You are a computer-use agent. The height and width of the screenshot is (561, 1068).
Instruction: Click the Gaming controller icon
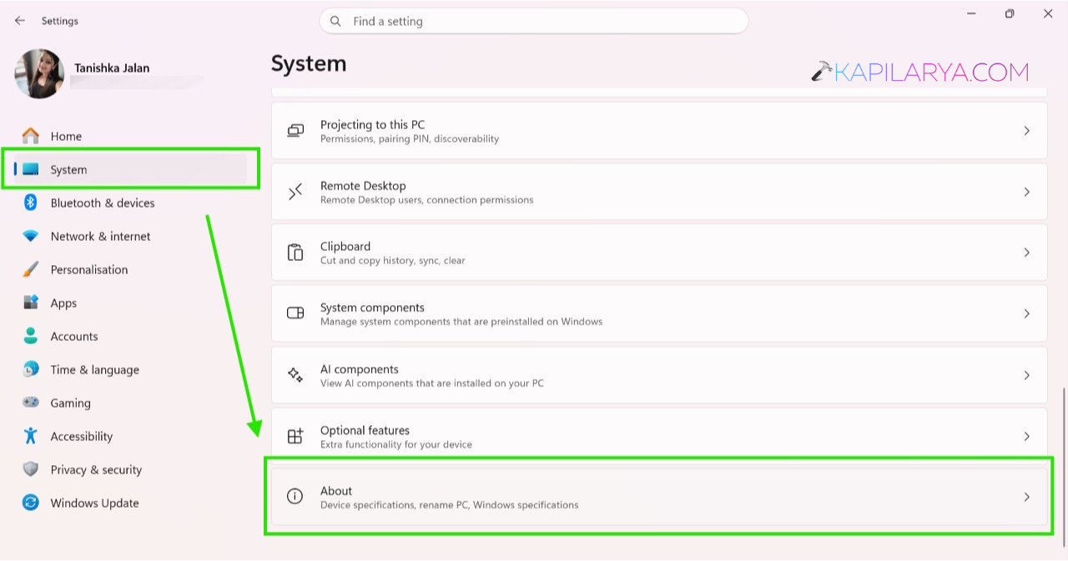click(x=31, y=403)
